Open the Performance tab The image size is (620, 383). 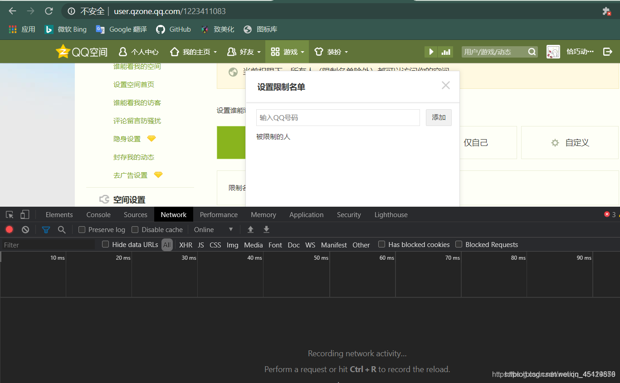tap(219, 214)
